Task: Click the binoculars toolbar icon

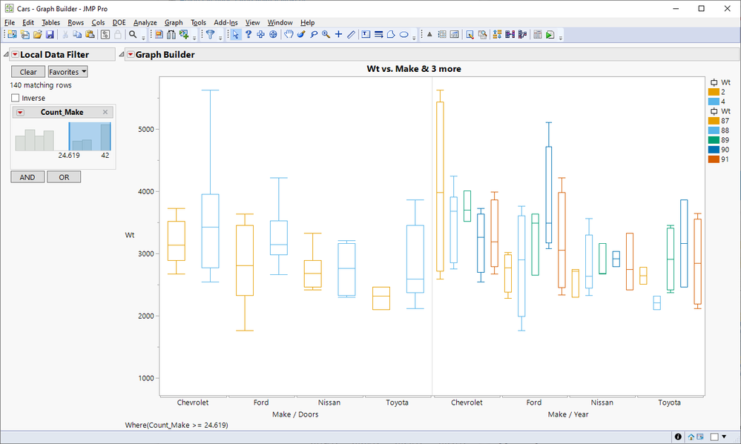Action: click(171, 35)
